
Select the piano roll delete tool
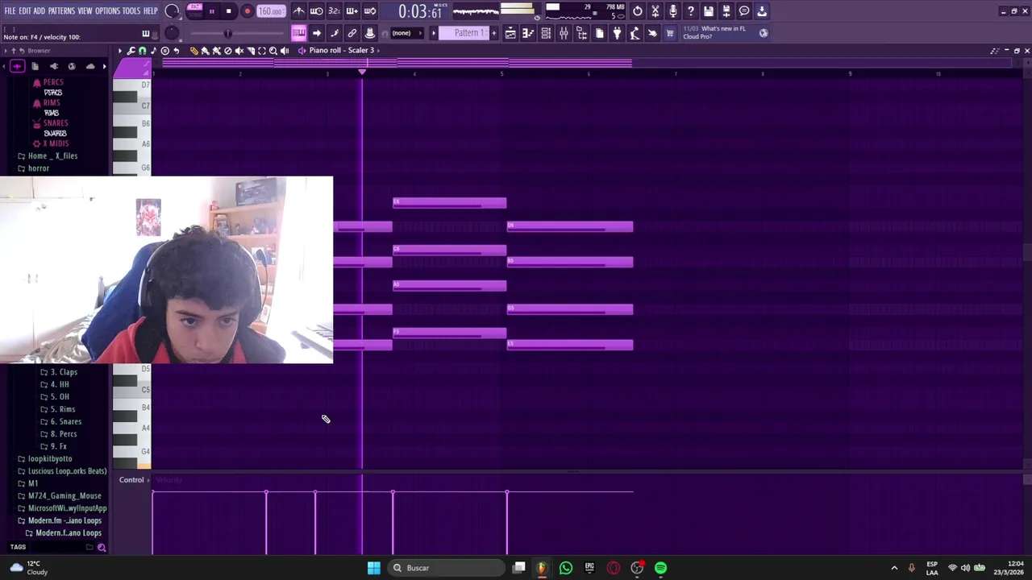[x=227, y=51]
